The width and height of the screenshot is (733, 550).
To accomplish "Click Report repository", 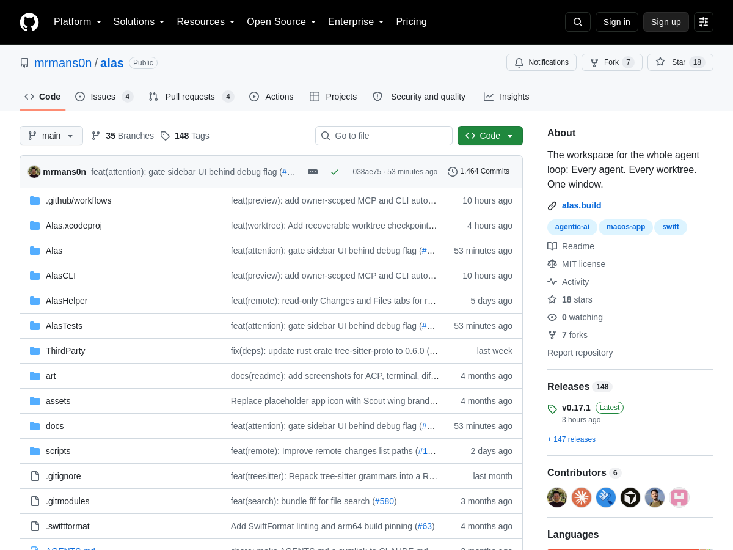I will coord(580,353).
